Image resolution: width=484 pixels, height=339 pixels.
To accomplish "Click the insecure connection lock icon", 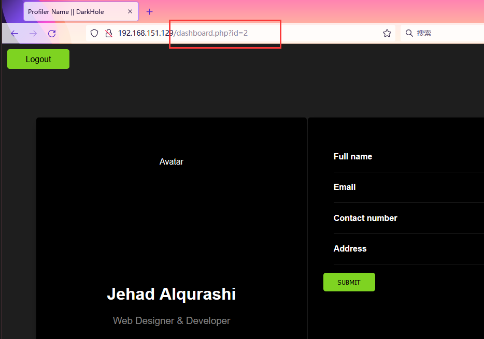I will pyautogui.click(x=108, y=33).
